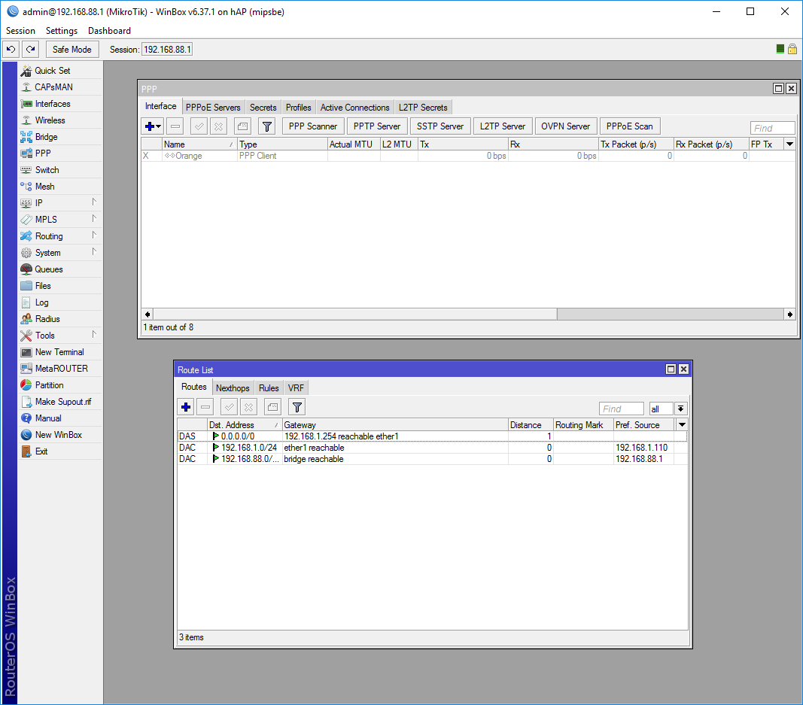
Task: Open the Route List column chooser dropdown
Action: (x=682, y=425)
